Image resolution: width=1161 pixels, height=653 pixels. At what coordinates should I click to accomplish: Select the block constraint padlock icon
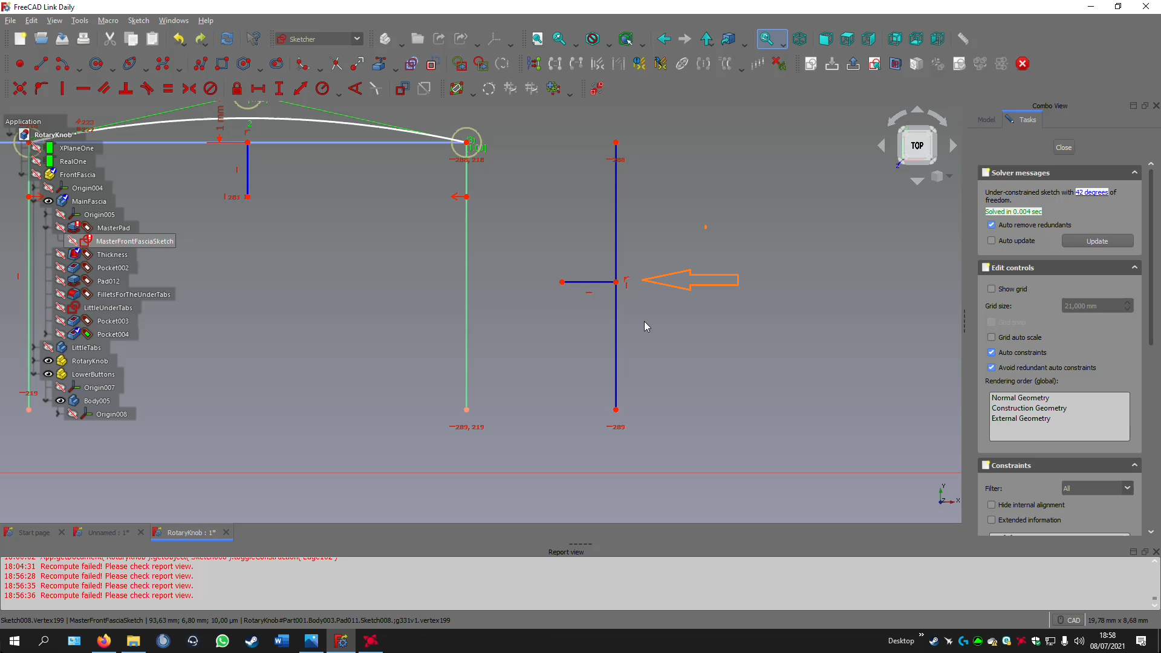click(x=237, y=88)
